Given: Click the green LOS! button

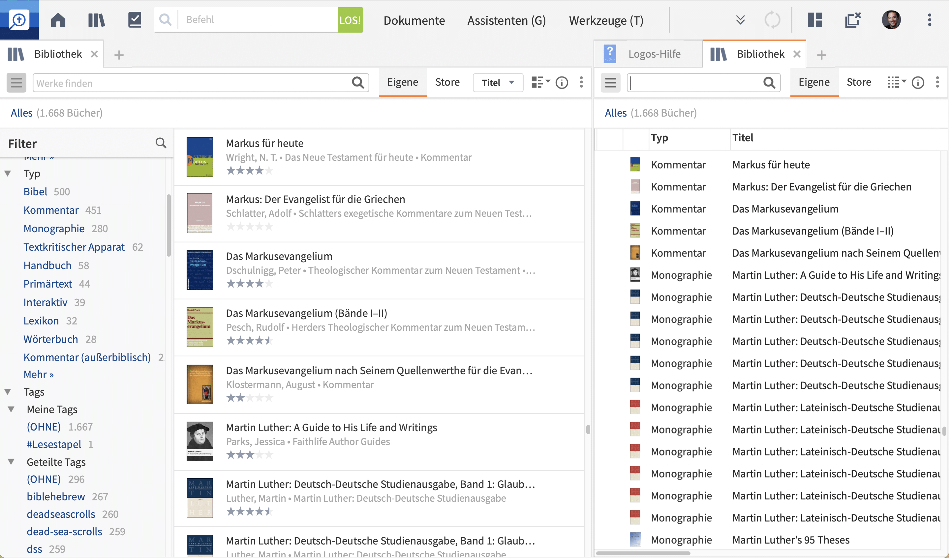Looking at the screenshot, I should 350,19.
